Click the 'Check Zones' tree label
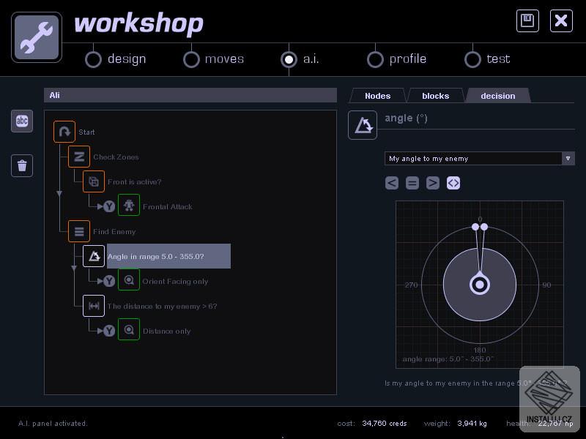 (116, 157)
